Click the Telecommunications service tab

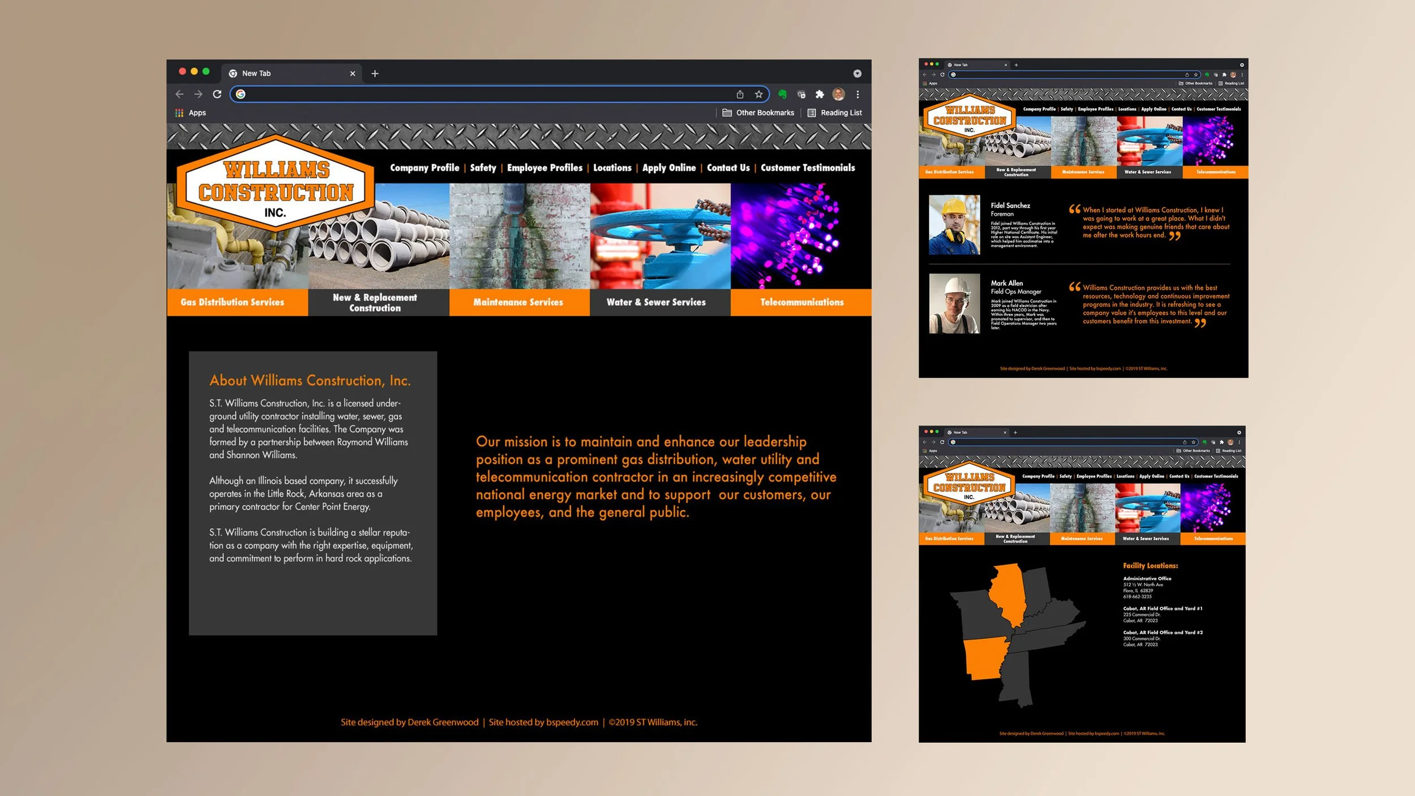click(x=801, y=302)
